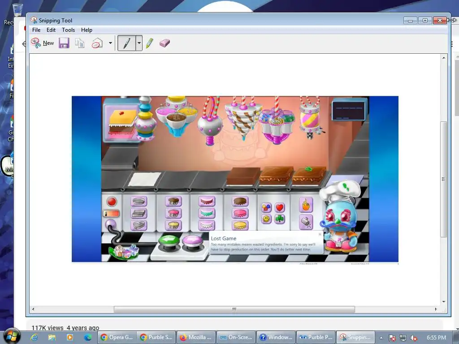Image resolution: width=459 pixels, height=344 pixels.
Task: Click the order screen monitor in game
Action: (349, 110)
